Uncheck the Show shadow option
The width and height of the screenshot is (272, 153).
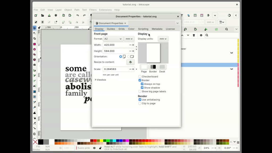(x=142, y=88)
